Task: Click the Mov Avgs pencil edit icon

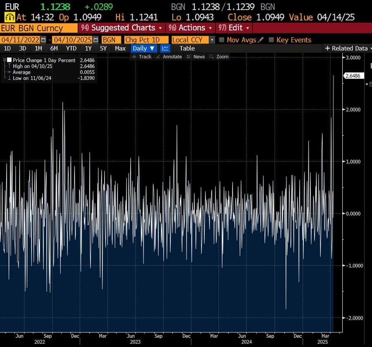Action: coord(260,40)
